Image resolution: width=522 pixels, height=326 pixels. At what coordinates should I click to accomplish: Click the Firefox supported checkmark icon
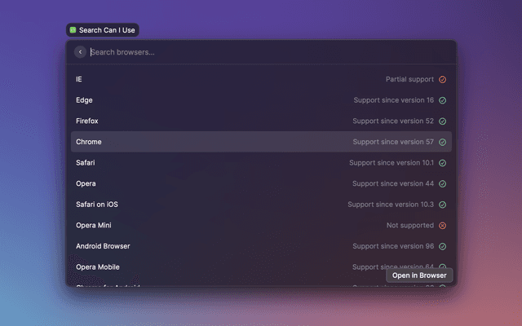coord(442,121)
